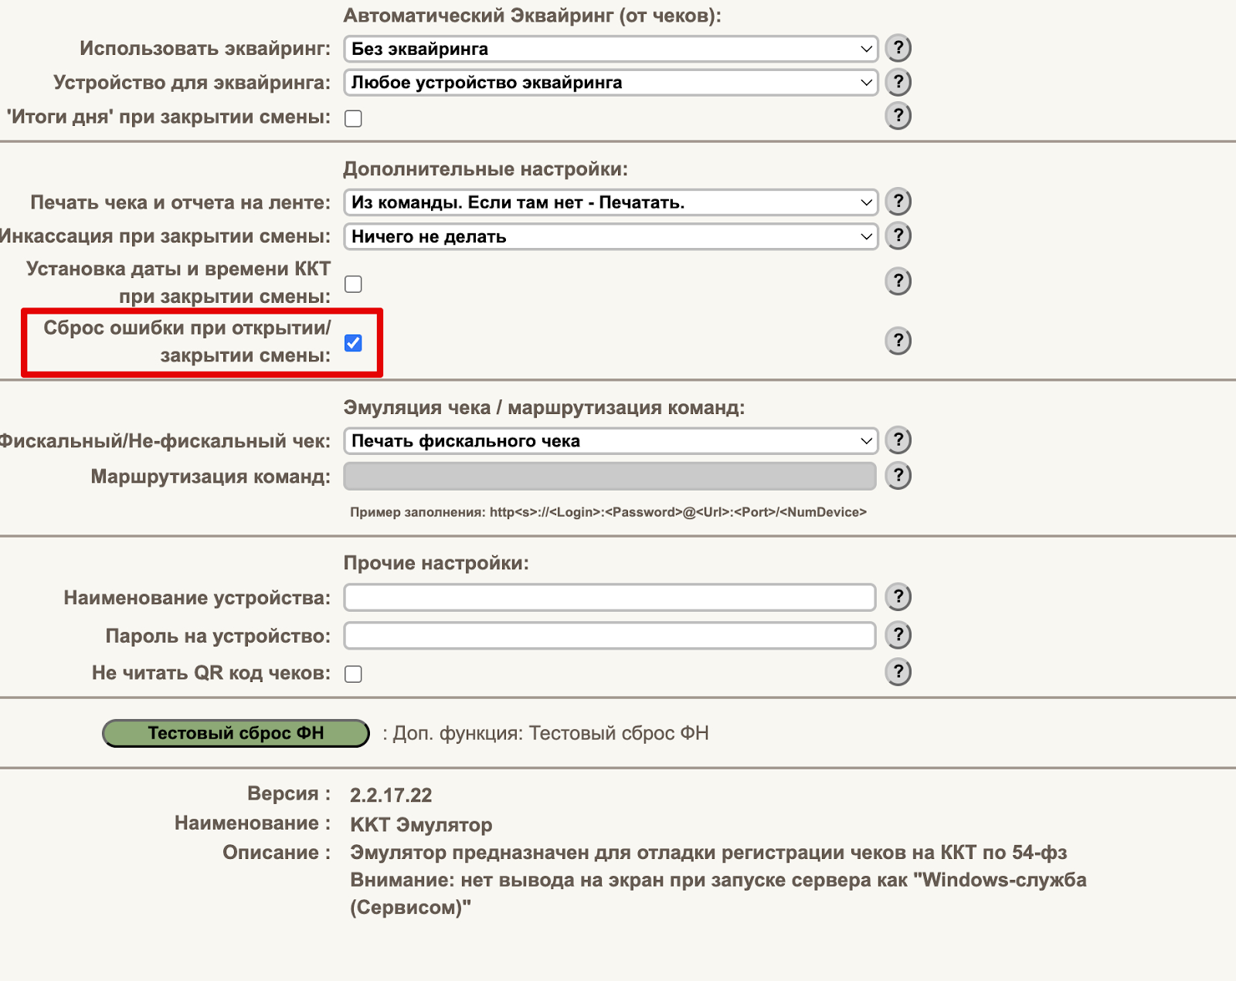1236x981 pixels.
Task: Open help for 'Итоги дня' при закрытии смены
Action: tap(898, 116)
